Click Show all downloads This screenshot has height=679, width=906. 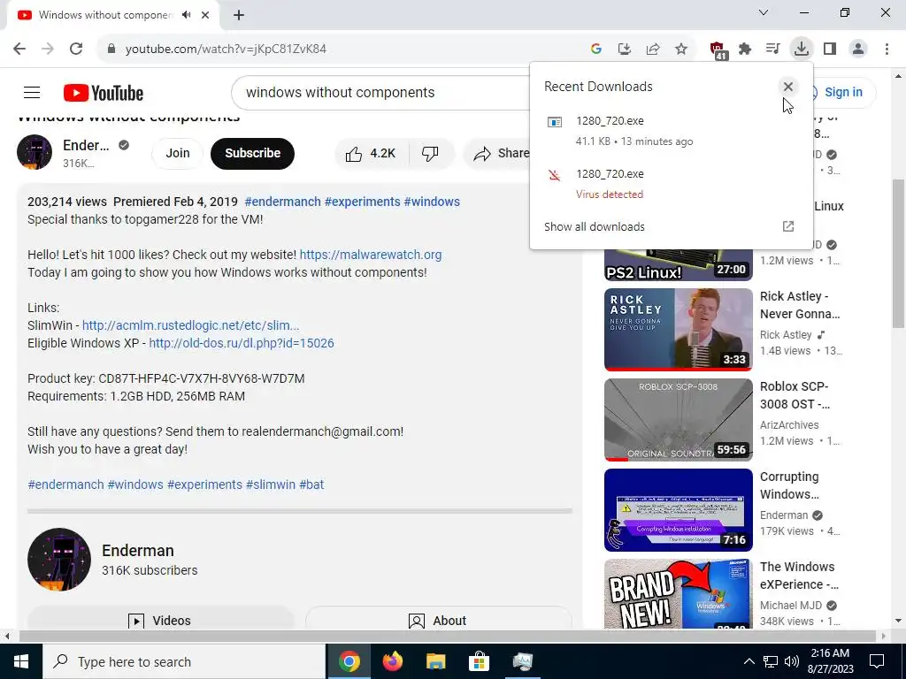[x=594, y=226]
